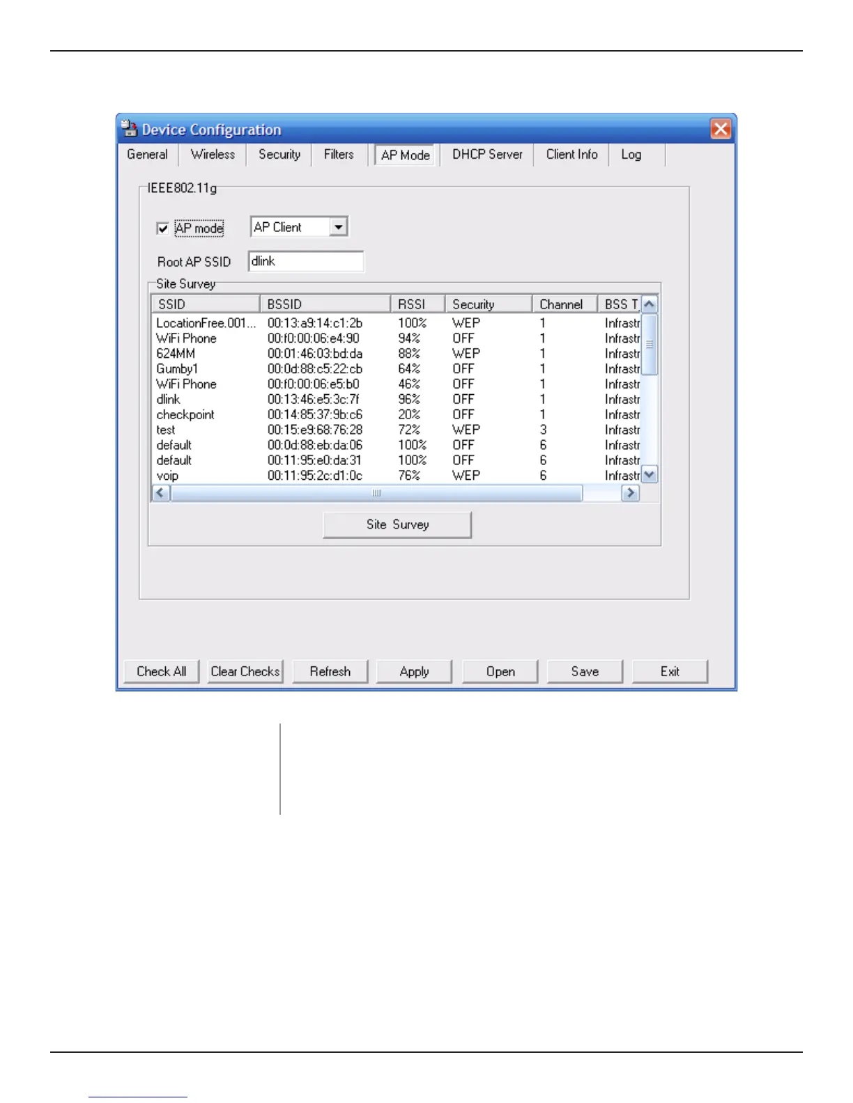Viewport: 853px width, 1103px height.
Task: Click the Apply button
Action: point(415,671)
